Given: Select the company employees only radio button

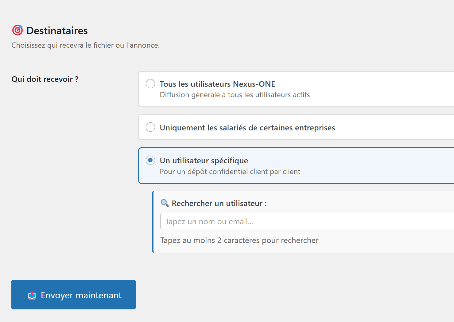Looking at the screenshot, I should click(150, 127).
